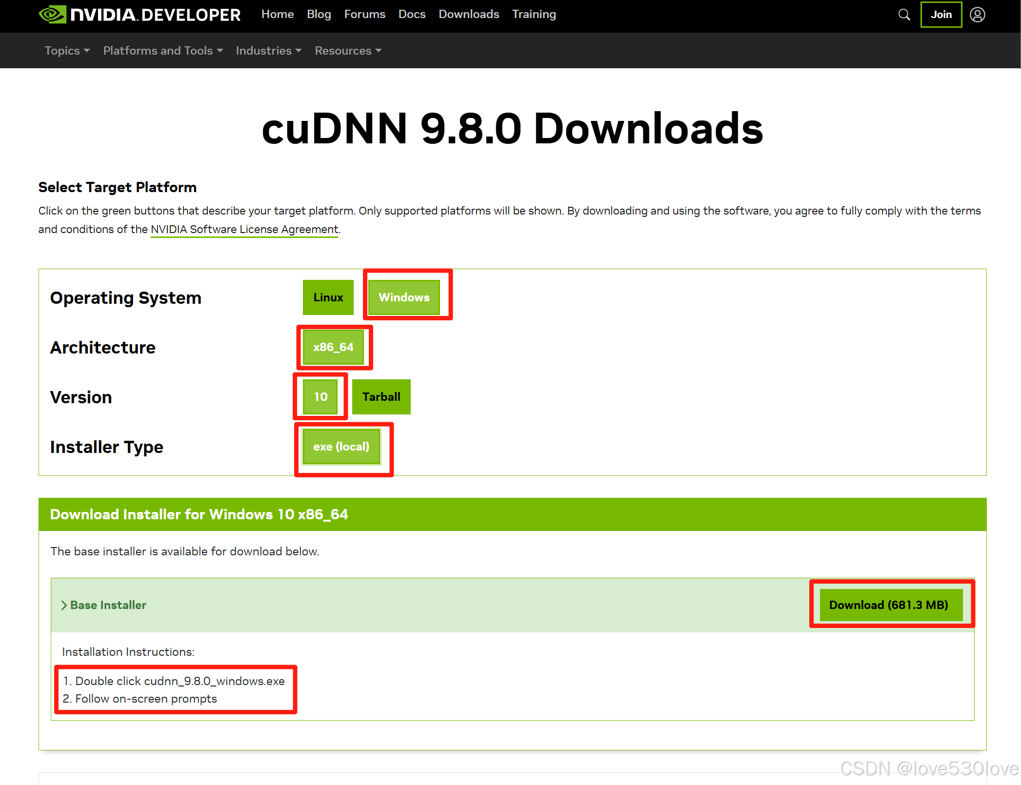The width and height of the screenshot is (1021, 785).
Task: Expand the Topics dropdown menu
Action: pos(67,51)
